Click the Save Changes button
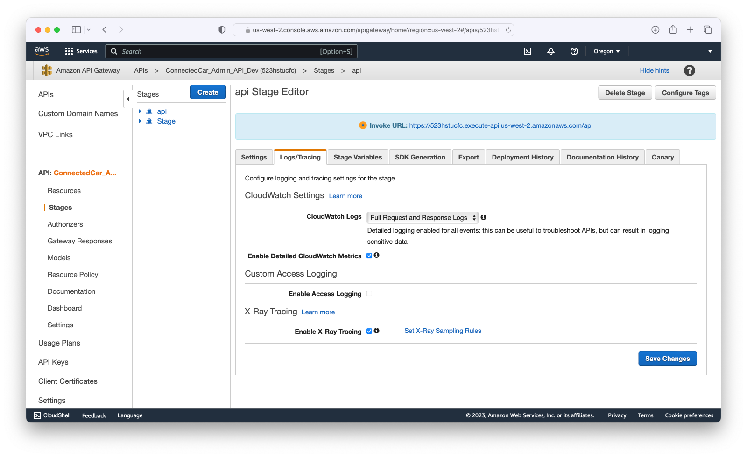747x457 pixels. 668,359
